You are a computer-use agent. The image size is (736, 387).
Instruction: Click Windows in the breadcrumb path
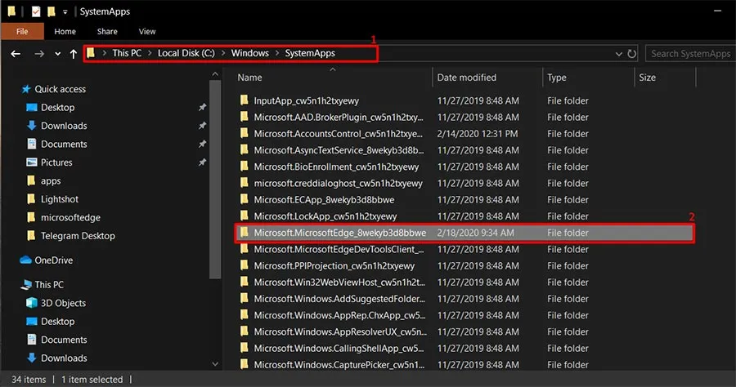point(249,53)
